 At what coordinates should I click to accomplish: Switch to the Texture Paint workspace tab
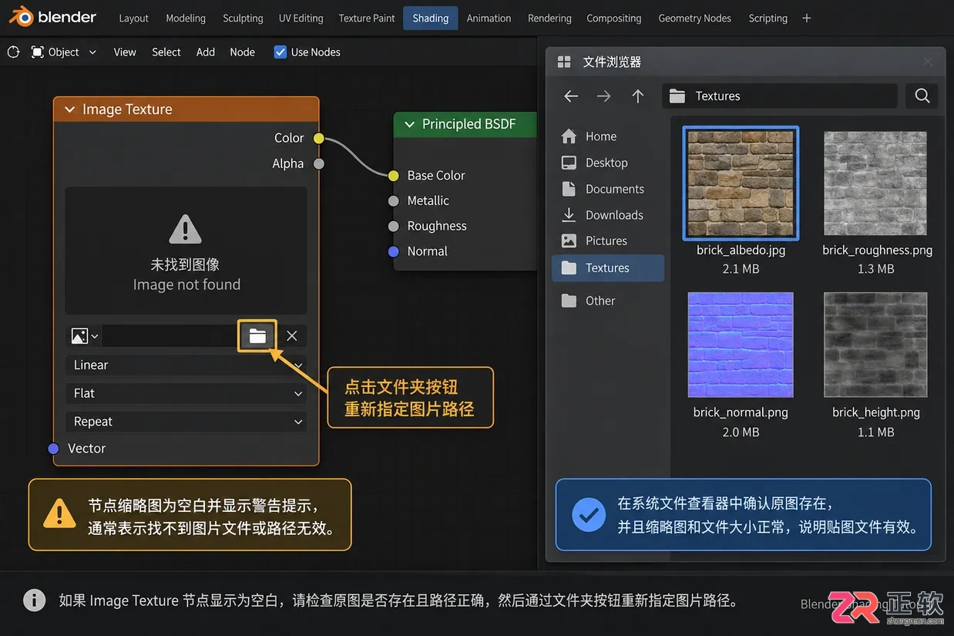coord(367,18)
